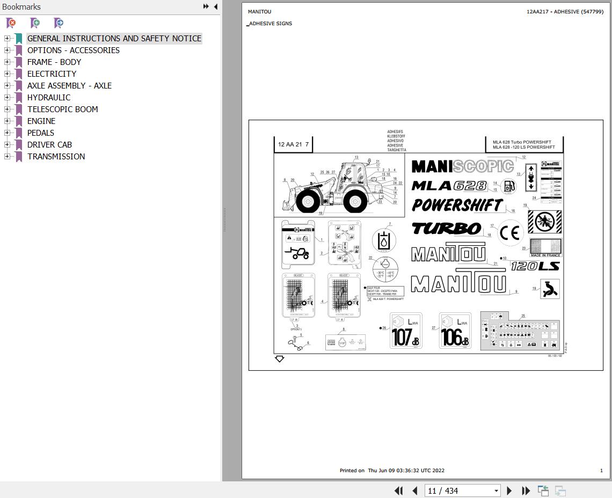
Task: Click the go-to bookmark arrow icon
Action: coord(59,23)
